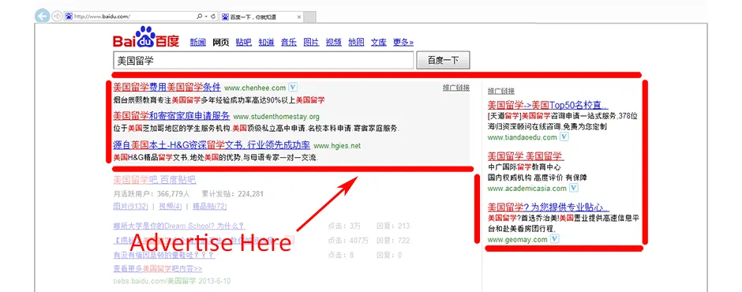This screenshot has width=742, height=292.
Task: Click the browser forward arrow button
Action: 56,16
